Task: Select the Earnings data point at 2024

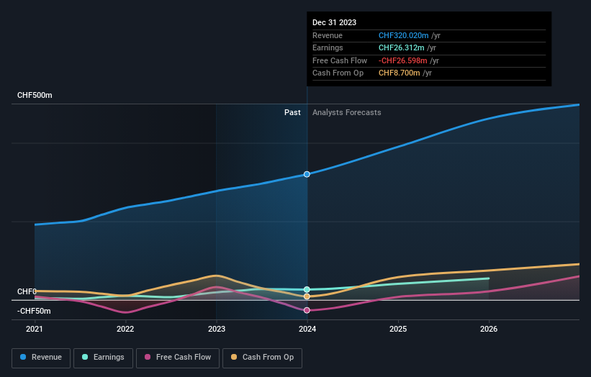Action: tap(307, 289)
